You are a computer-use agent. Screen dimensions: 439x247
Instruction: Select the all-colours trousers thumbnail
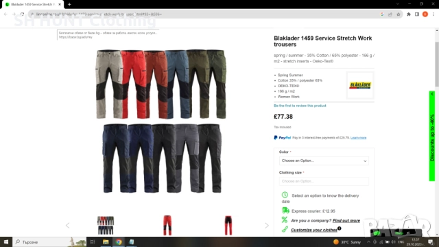pos(106,225)
